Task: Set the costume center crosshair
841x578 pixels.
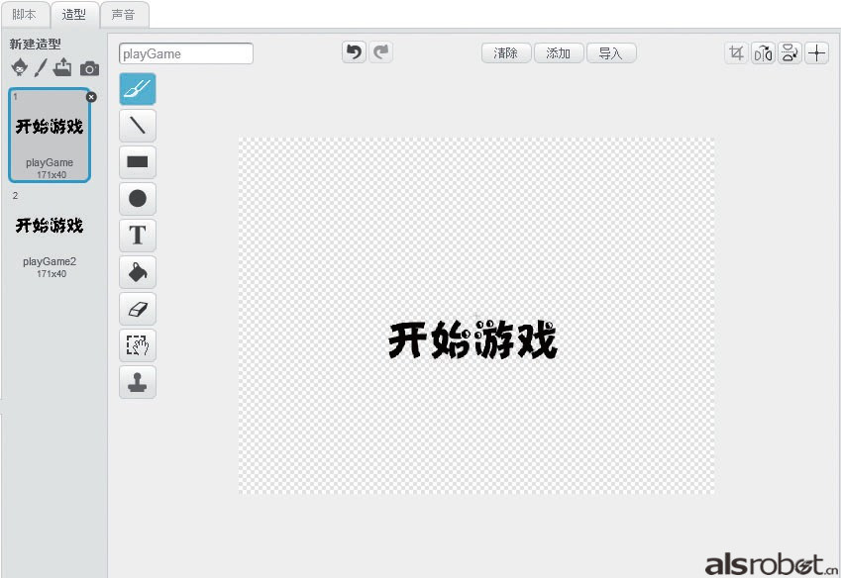Action: (x=816, y=53)
